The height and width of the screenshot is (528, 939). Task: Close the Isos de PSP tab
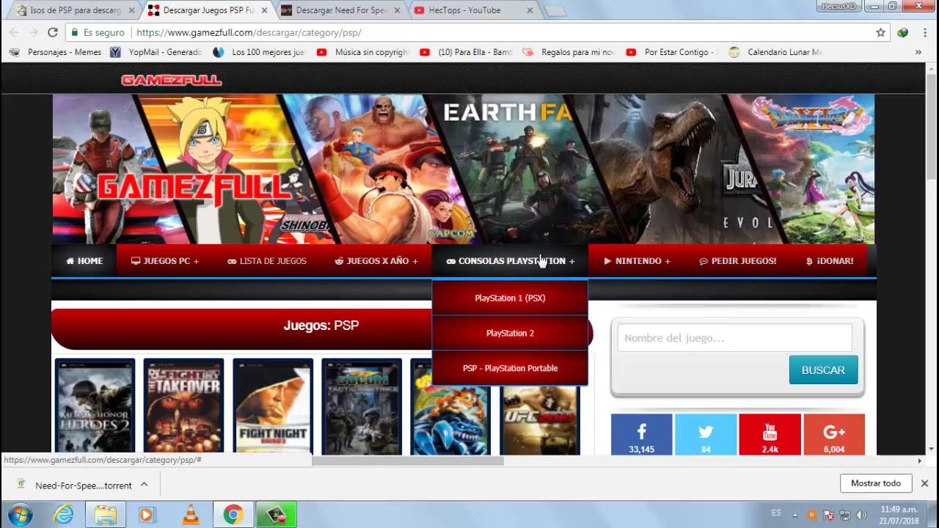click(x=132, y=10)
